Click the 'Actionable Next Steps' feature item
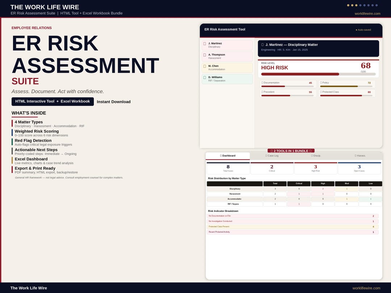 44,152
